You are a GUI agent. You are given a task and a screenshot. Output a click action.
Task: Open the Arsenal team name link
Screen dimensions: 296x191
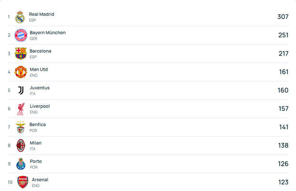pyautogui.click(x=40, y=180)
